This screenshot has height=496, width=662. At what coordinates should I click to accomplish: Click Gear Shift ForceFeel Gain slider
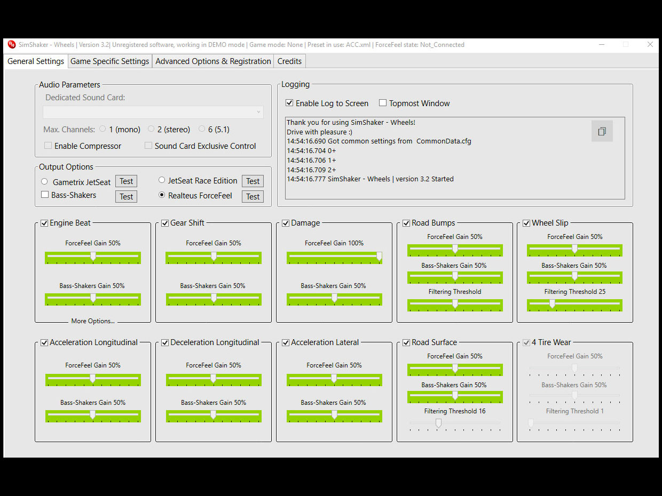coord(214,258)
